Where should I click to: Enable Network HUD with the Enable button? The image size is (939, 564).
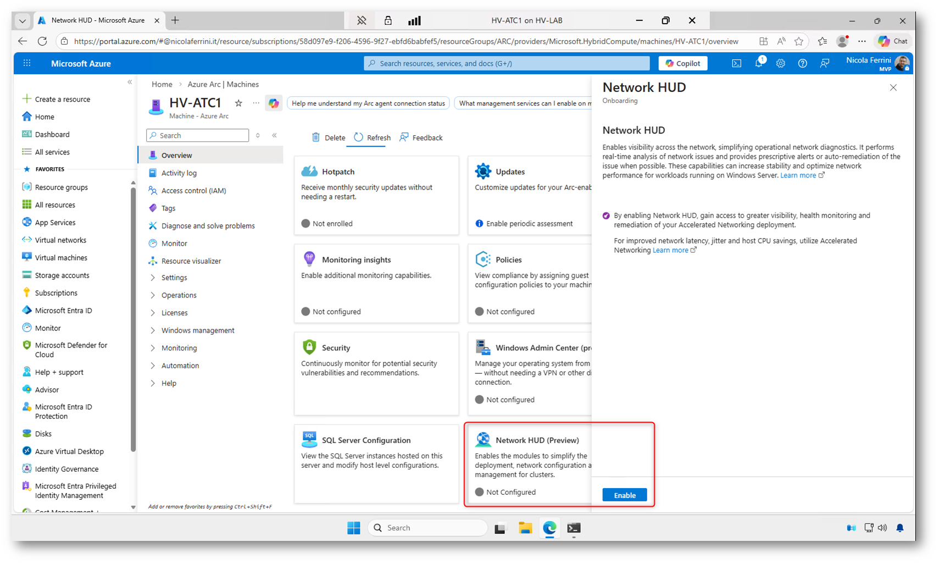coord(624,495)
